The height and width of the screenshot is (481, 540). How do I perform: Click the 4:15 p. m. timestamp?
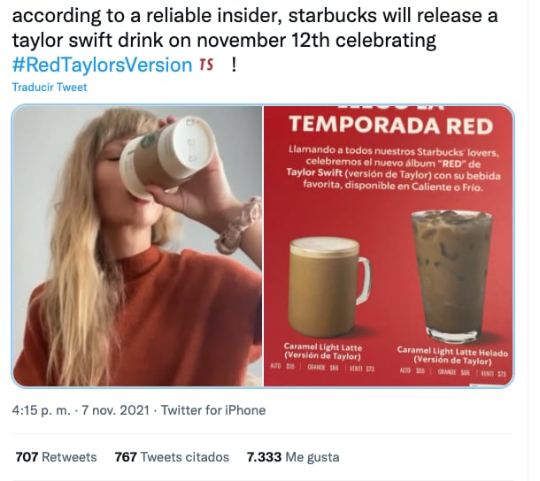click(41, 410)
